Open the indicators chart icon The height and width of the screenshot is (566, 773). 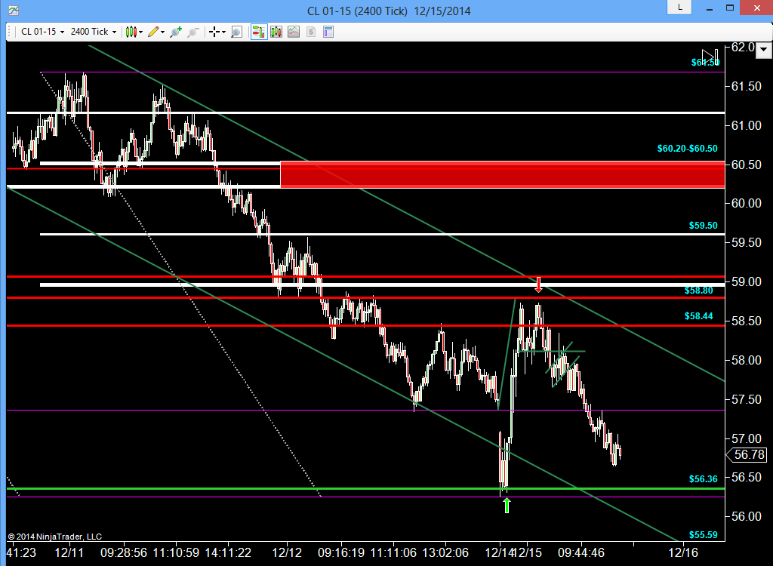click(294, 32)
